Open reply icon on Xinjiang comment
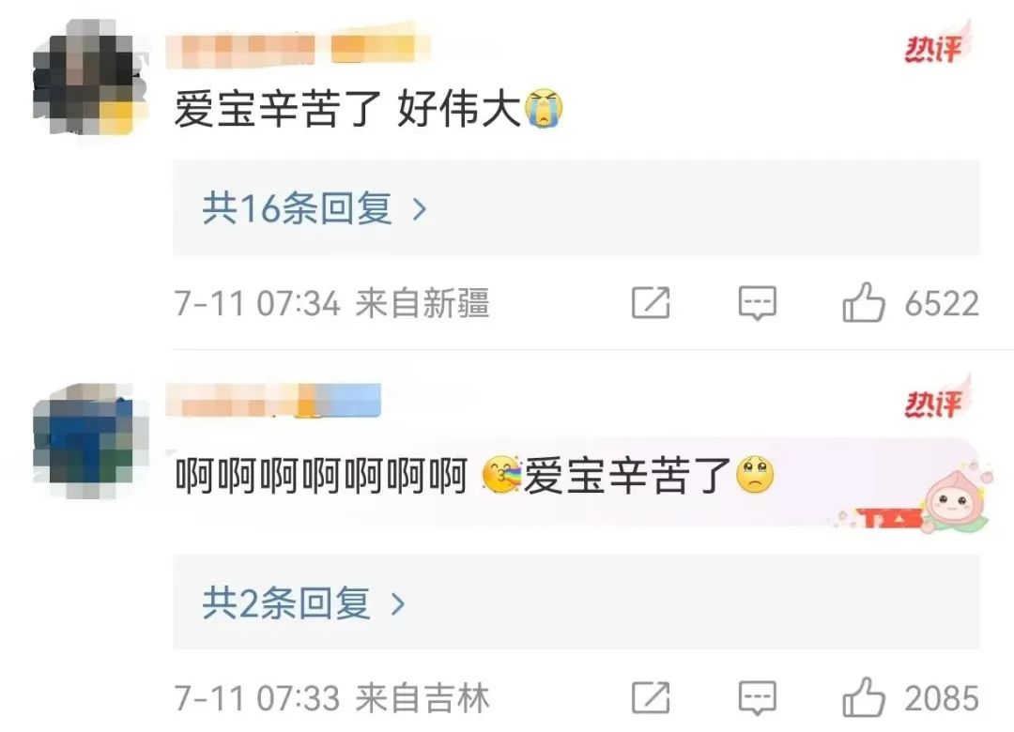Viewport: 1014px width, 732px height. (x=758, y=302)
